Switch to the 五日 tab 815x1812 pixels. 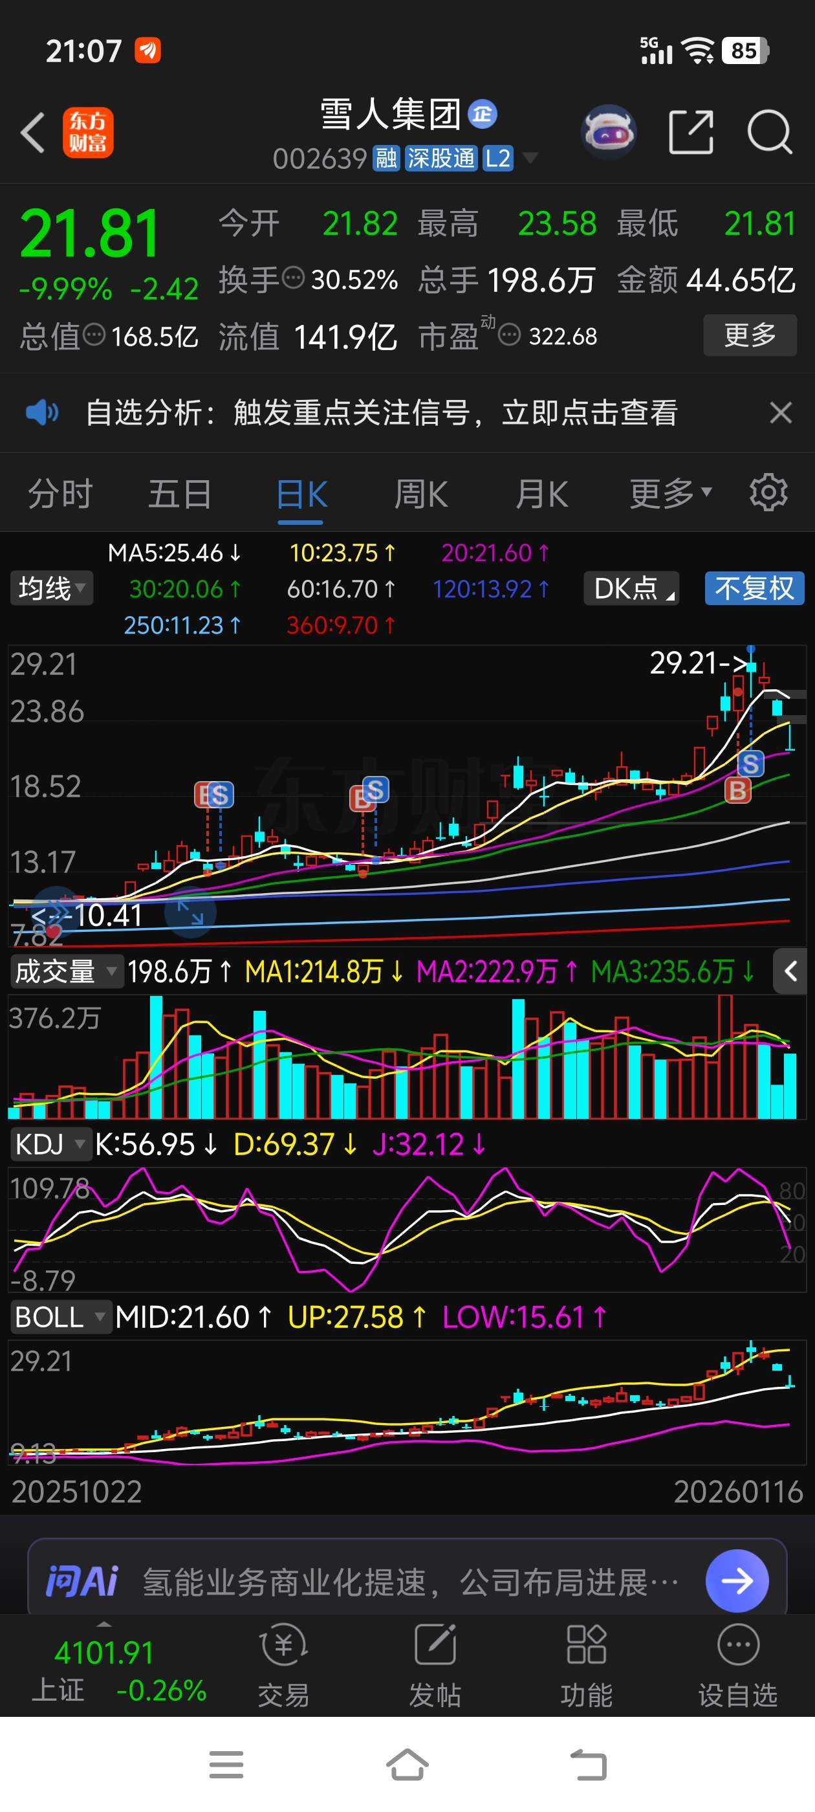point(180,493)
